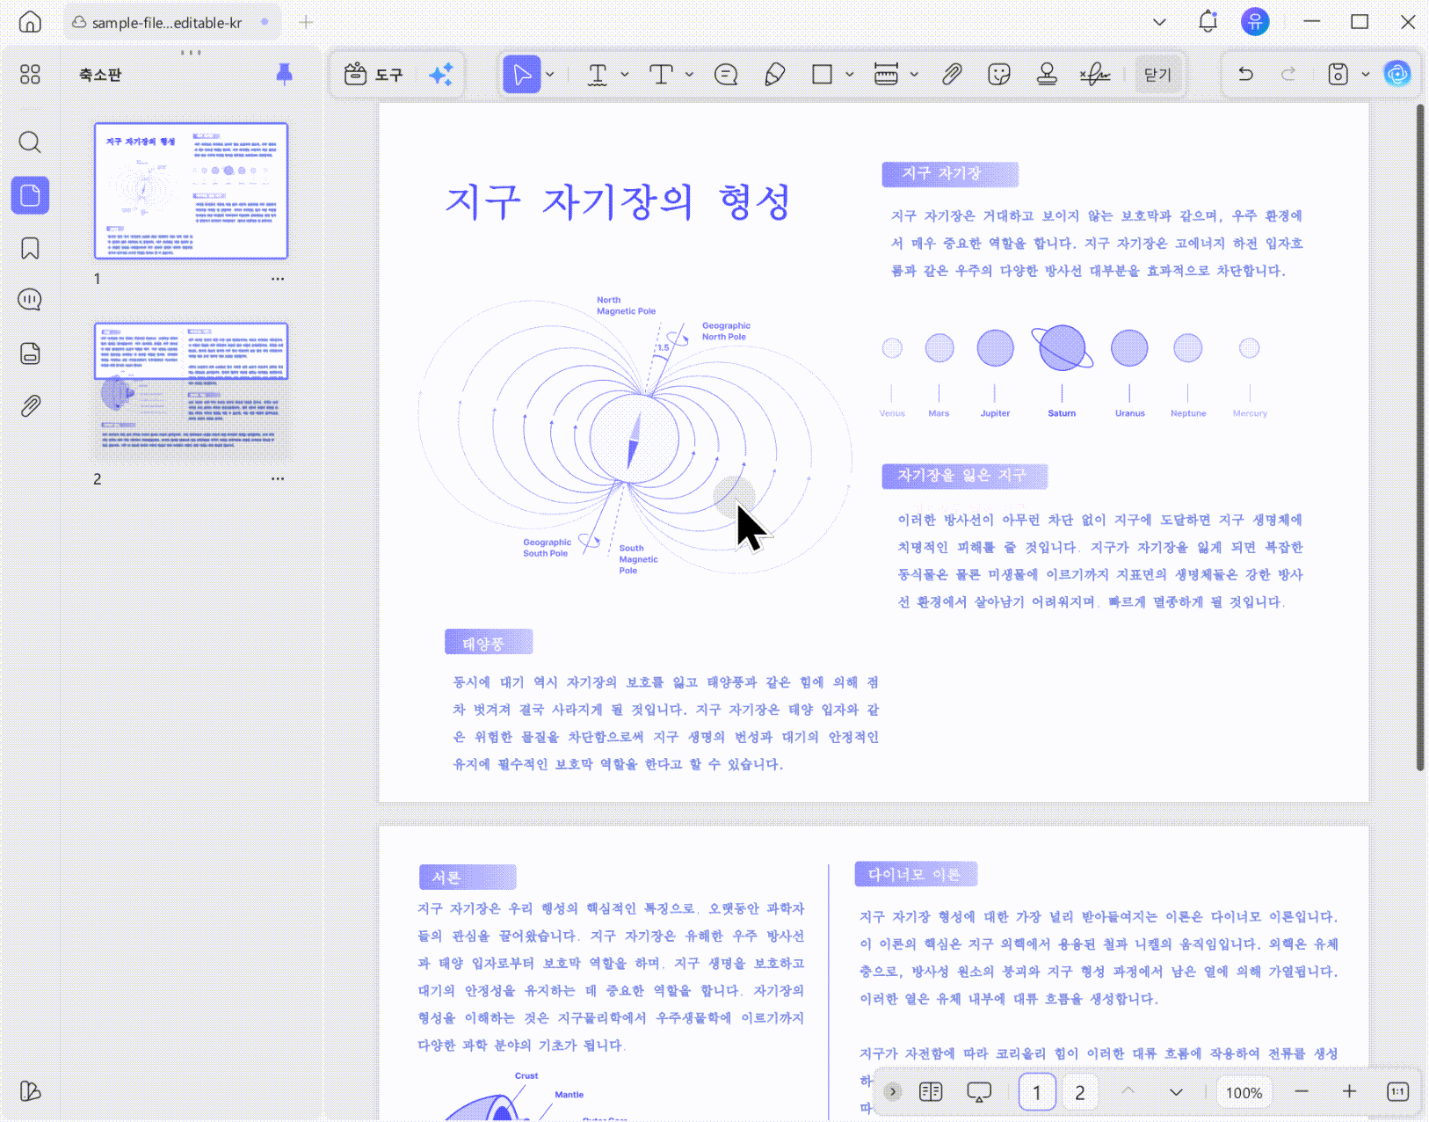
Task: Click the 태양풍 section heading
Action: [489, 643]
